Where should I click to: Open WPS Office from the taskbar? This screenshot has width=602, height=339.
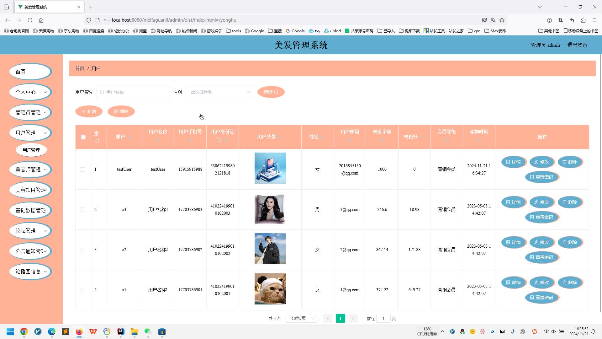coord(93,332)
